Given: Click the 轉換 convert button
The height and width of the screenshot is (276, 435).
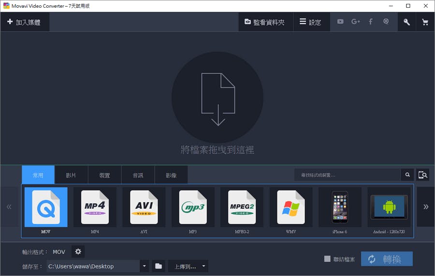Looking at the screenshot, I should 387,259.
